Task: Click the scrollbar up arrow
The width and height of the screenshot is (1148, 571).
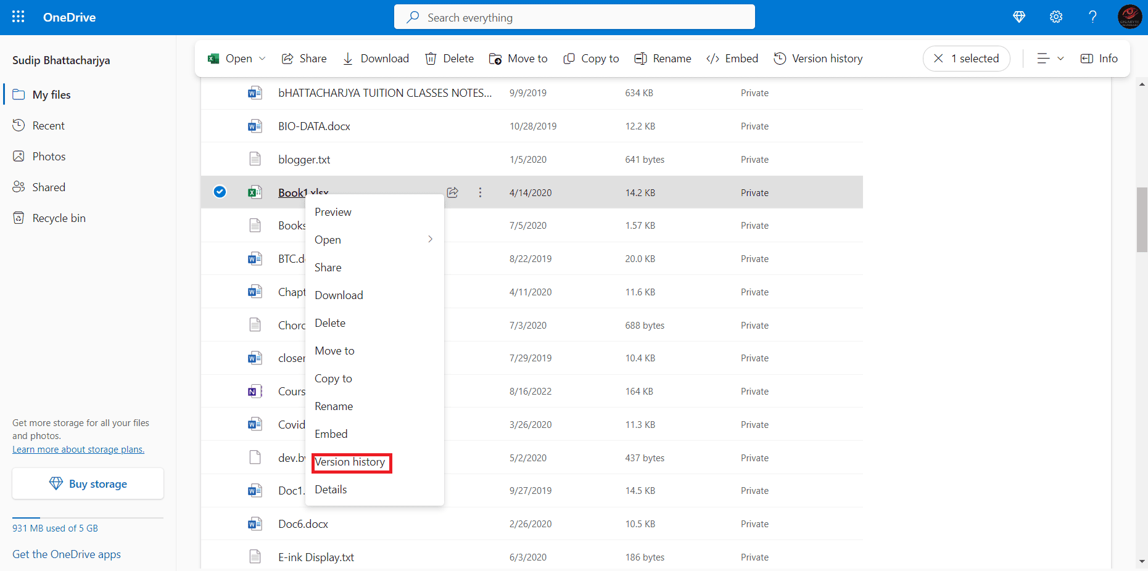Action: pos(1142,84)
